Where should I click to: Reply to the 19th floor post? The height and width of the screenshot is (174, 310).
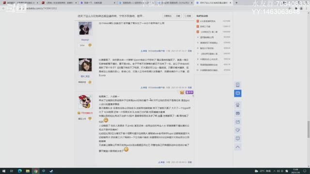(190, 162)
